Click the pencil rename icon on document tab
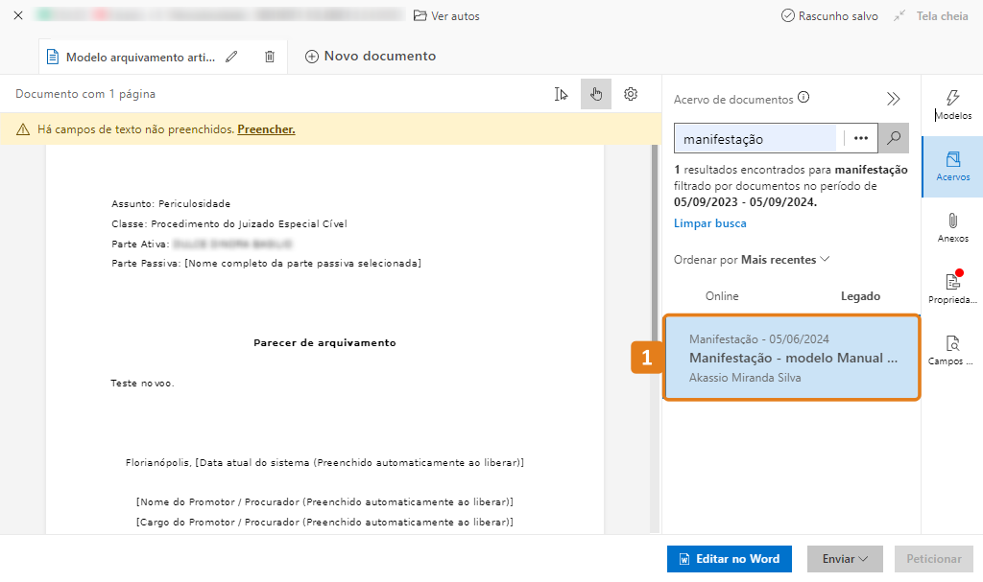Viewport: 983px width, 582px height. (231, 57)
